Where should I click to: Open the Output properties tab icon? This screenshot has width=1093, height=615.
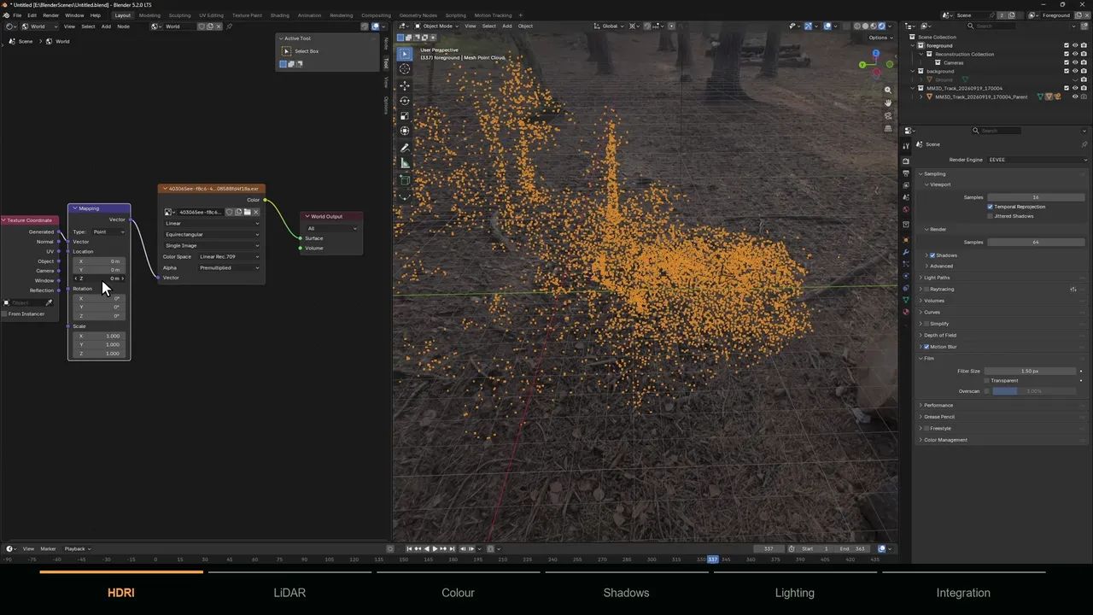(x=906, y=173)
